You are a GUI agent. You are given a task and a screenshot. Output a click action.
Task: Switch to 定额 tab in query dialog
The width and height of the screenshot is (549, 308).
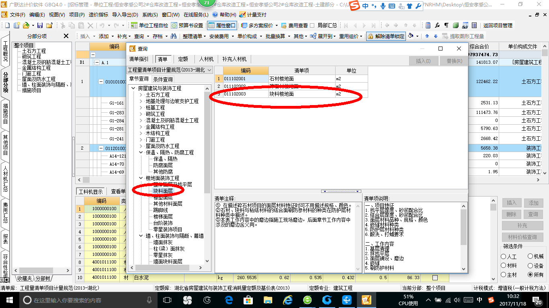183,59
